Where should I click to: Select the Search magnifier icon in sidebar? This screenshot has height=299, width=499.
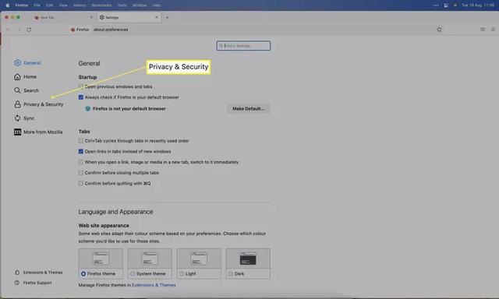pos(17,90)
